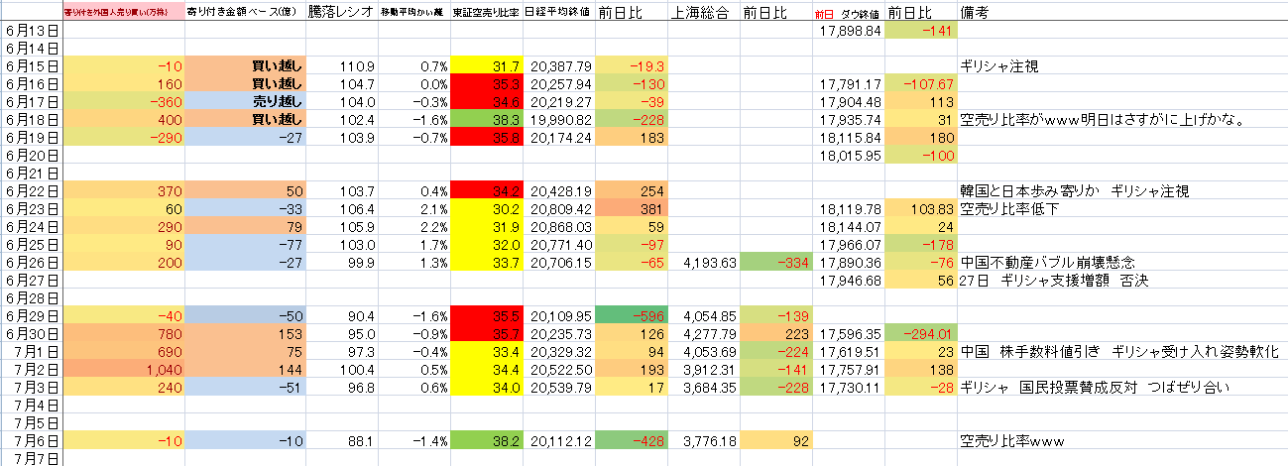Select the orange 381 Nikkei change cell
The image size is (1288, 466).
[632, 209]
